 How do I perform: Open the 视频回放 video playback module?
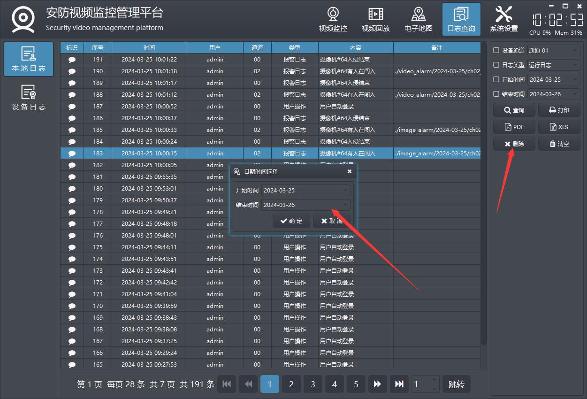click(x=375, y=19)
